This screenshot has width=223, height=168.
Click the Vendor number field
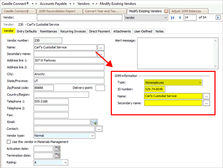coord(48,41)
